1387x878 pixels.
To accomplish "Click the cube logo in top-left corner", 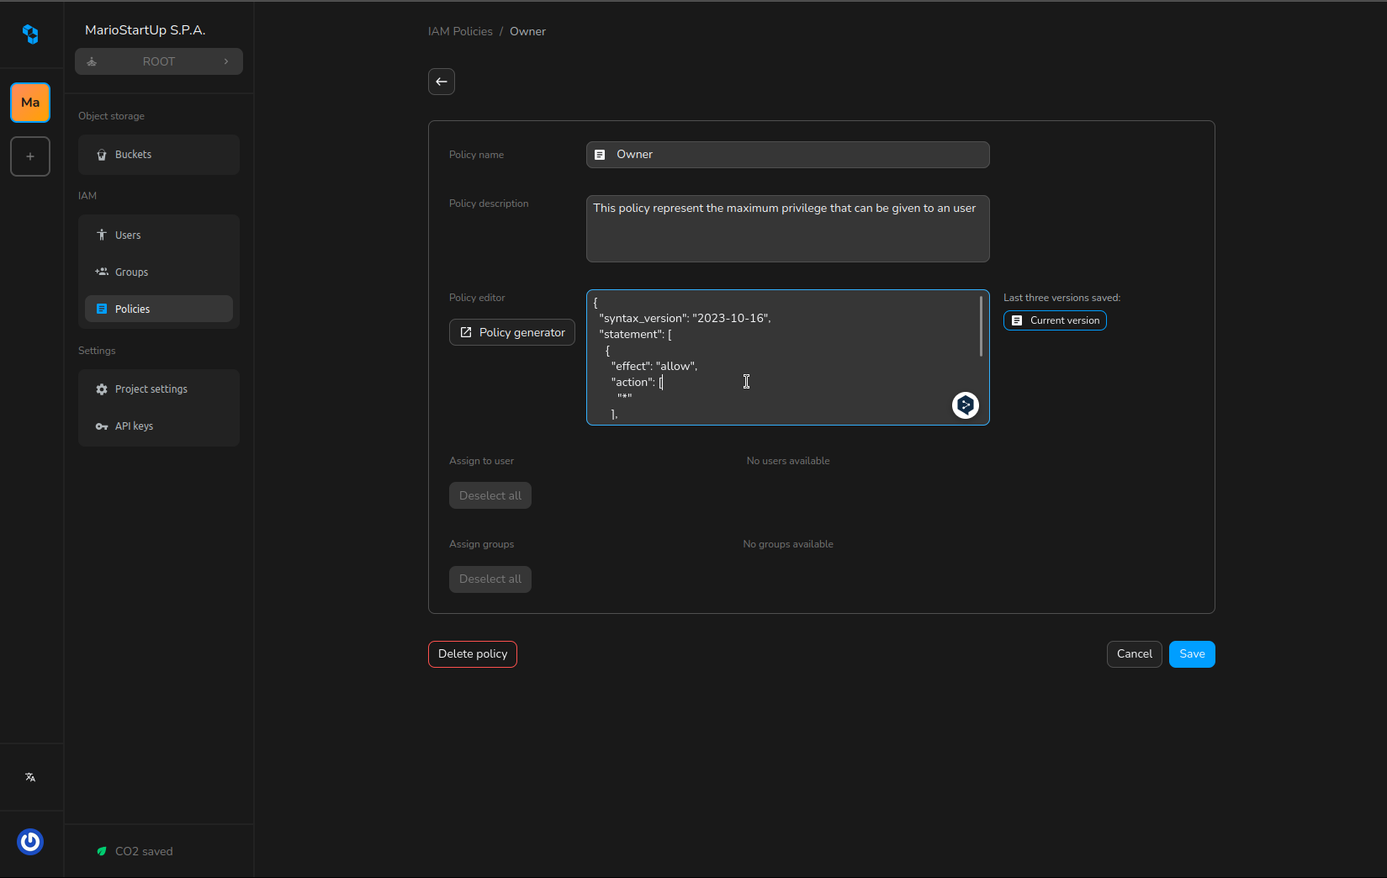I will (x=30, y=34).
